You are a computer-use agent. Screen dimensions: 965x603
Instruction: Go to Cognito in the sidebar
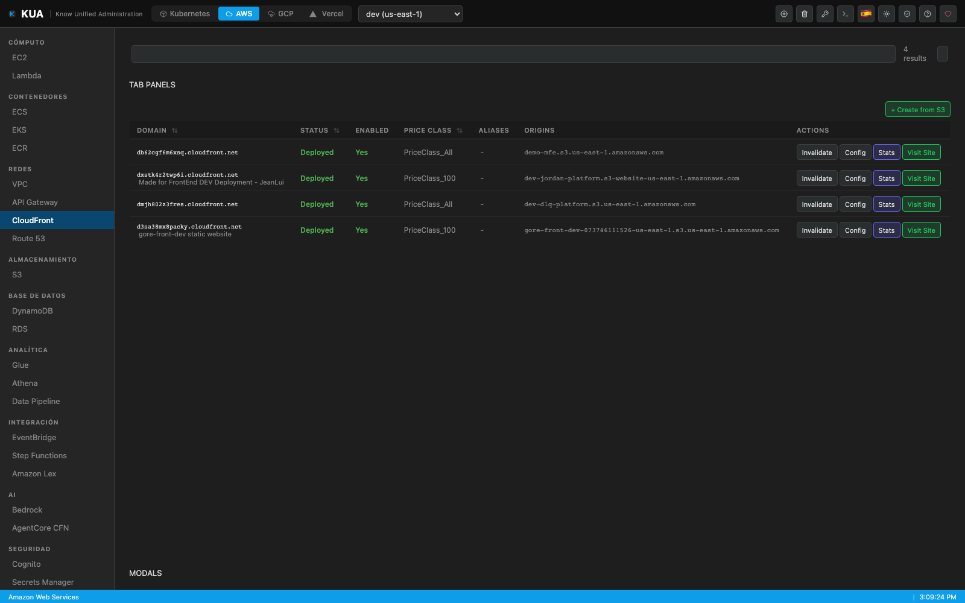click(x=57, y=564)
